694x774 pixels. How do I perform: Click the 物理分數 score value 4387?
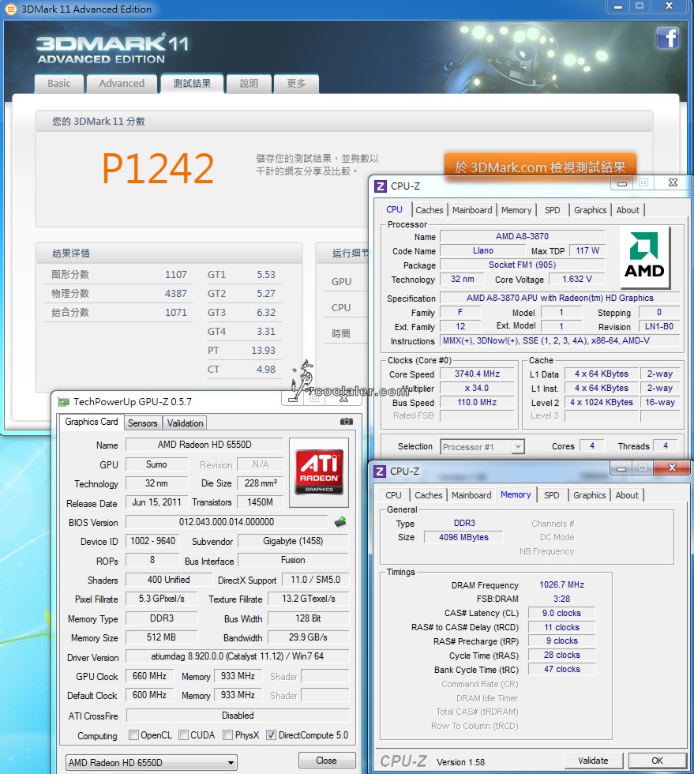pyautogui.click(x=176, y=293)
